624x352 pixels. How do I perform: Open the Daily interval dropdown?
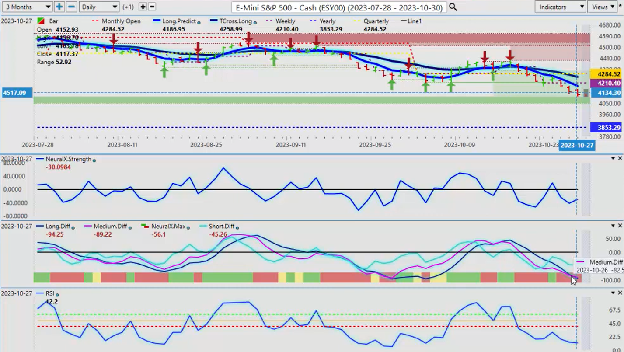(99, 7)
